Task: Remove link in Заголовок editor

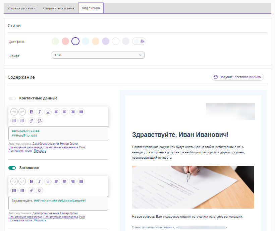Action: [x=40, y=190]
